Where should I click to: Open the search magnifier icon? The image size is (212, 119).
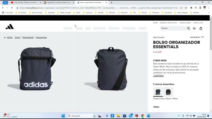pos(189,28)
